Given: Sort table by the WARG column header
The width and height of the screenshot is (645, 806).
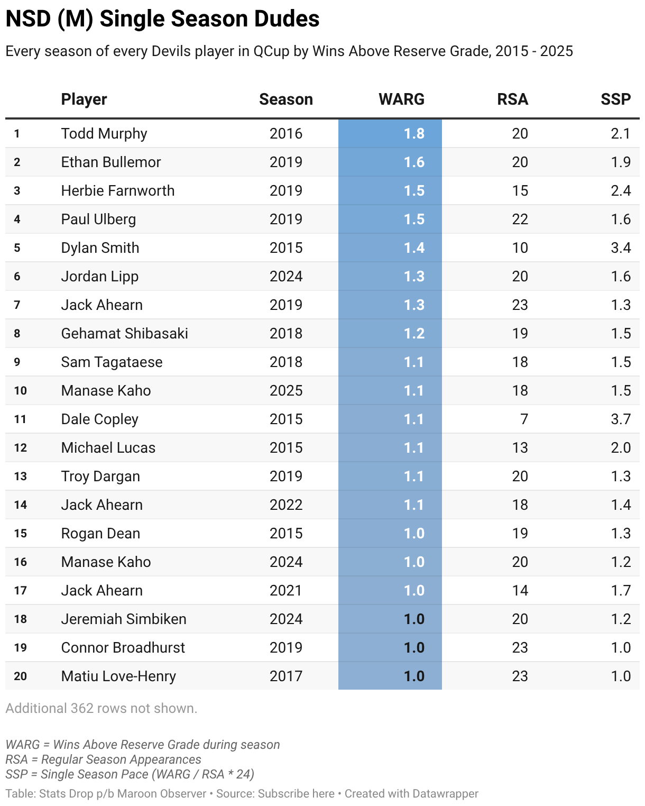Looking at the screenshot, I should pyautogui.click(x=402, y=99).
